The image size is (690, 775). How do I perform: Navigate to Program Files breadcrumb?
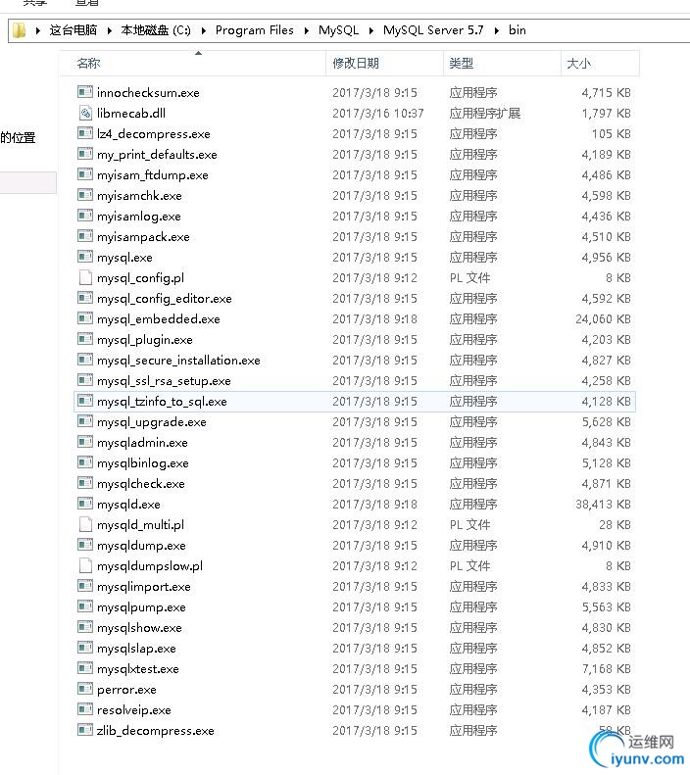click(255, 30)
